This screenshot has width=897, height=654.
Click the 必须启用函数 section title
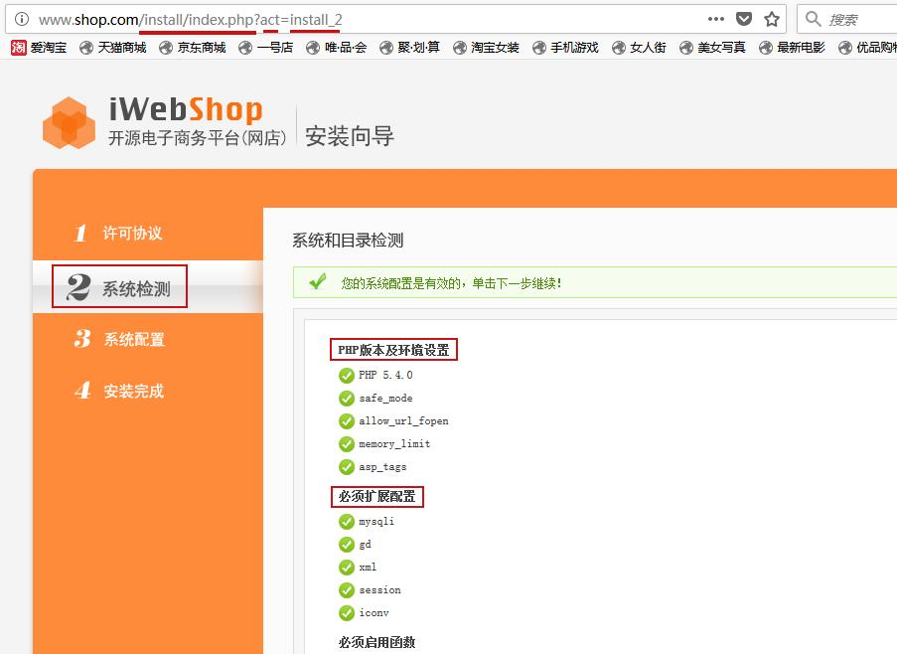pyautogui.click(x=377, y=642)
